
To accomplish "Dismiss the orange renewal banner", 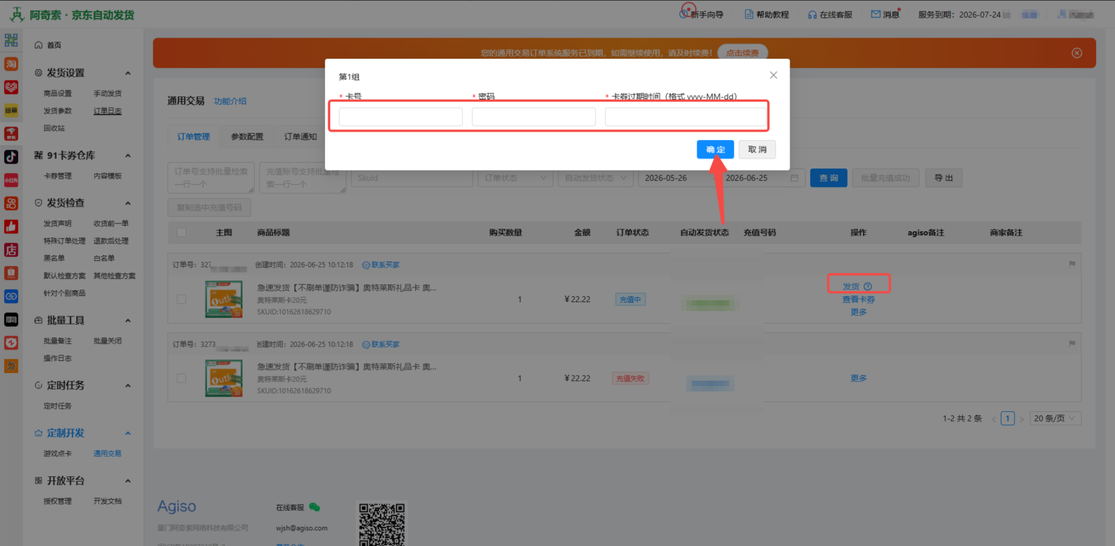I will click(1076, 53).
